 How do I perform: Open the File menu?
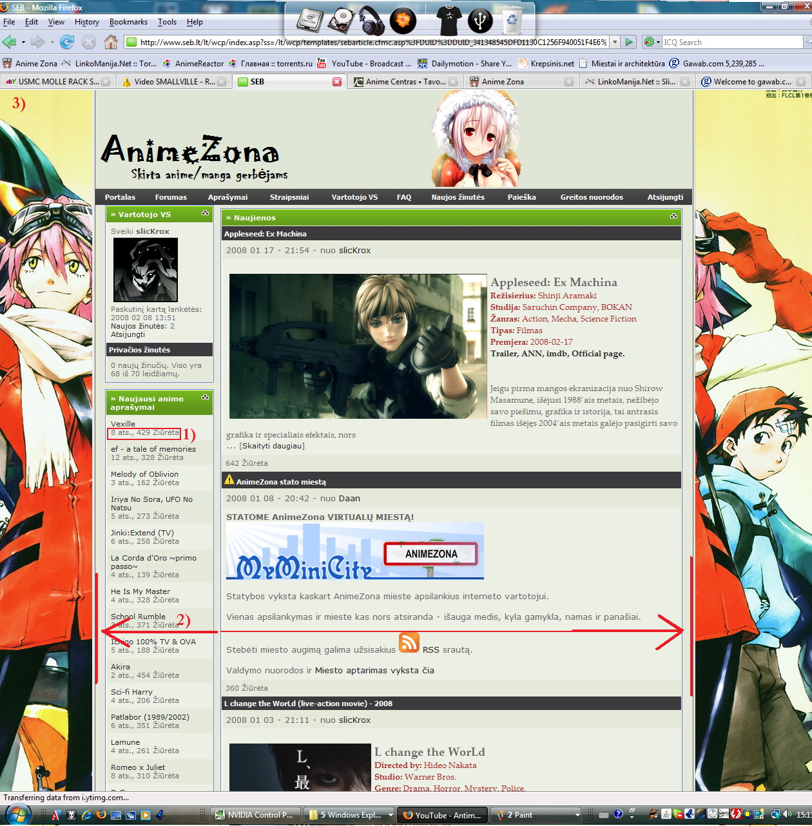click(9, 22)
